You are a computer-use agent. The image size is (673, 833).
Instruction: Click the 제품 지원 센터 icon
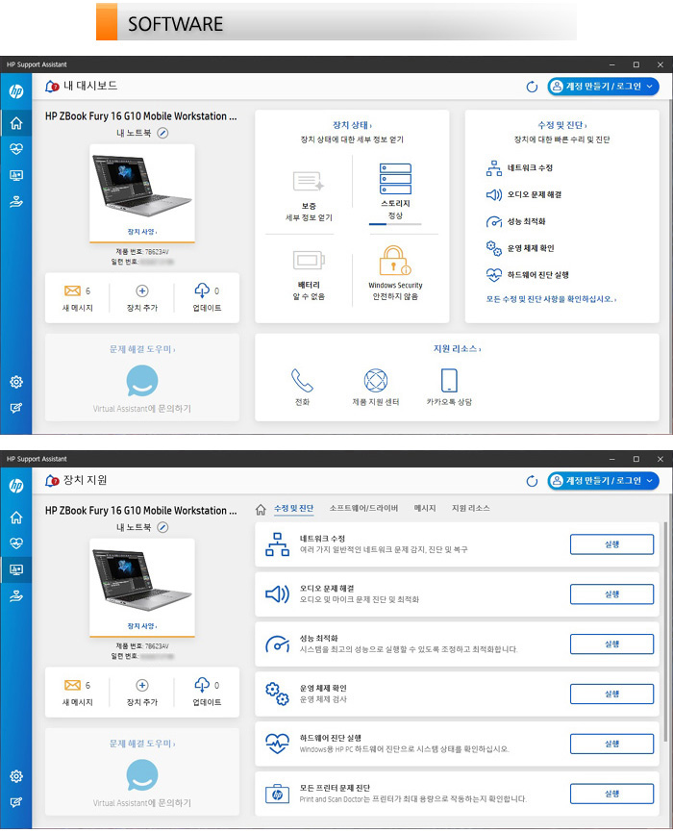coord(375,380)
